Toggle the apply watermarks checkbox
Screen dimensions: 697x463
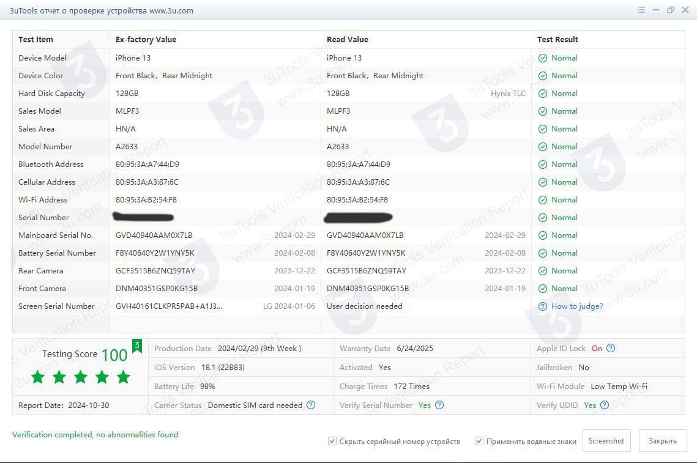pos(479,441)
